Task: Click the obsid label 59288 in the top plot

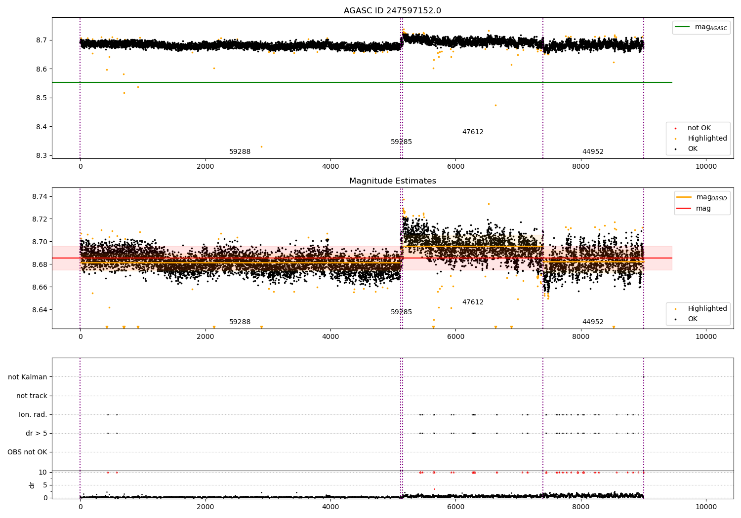Action: tap(240, 152)
